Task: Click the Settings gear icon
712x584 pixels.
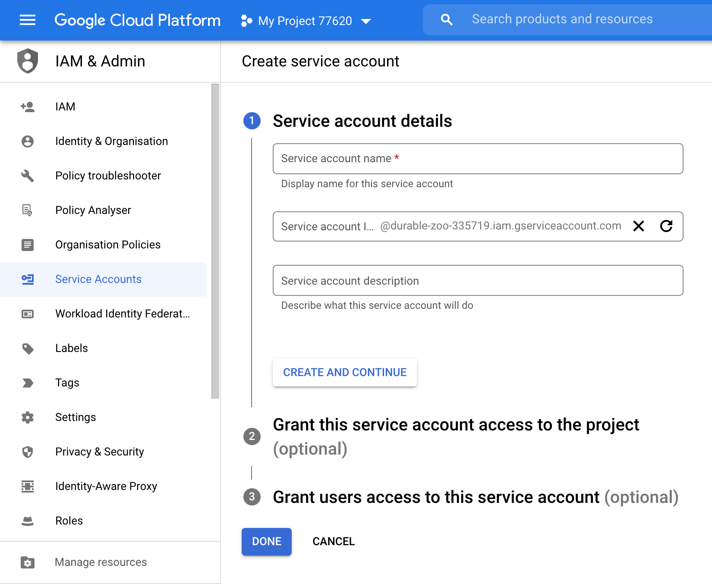Action: click(28, 417)
